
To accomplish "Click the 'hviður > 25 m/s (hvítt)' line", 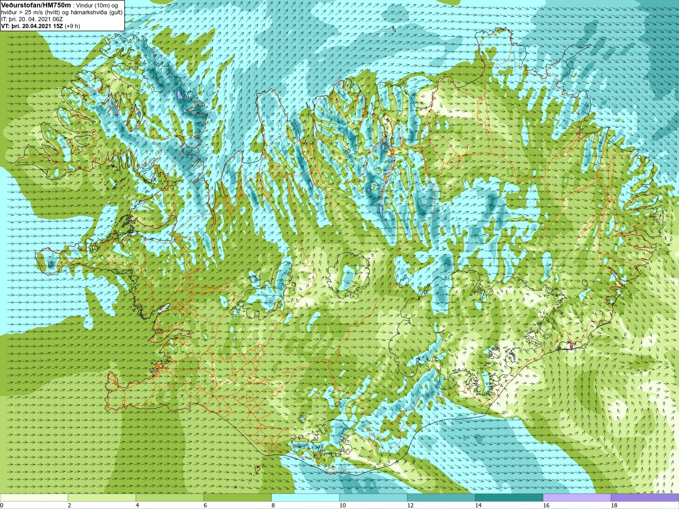I will (31, 12).
